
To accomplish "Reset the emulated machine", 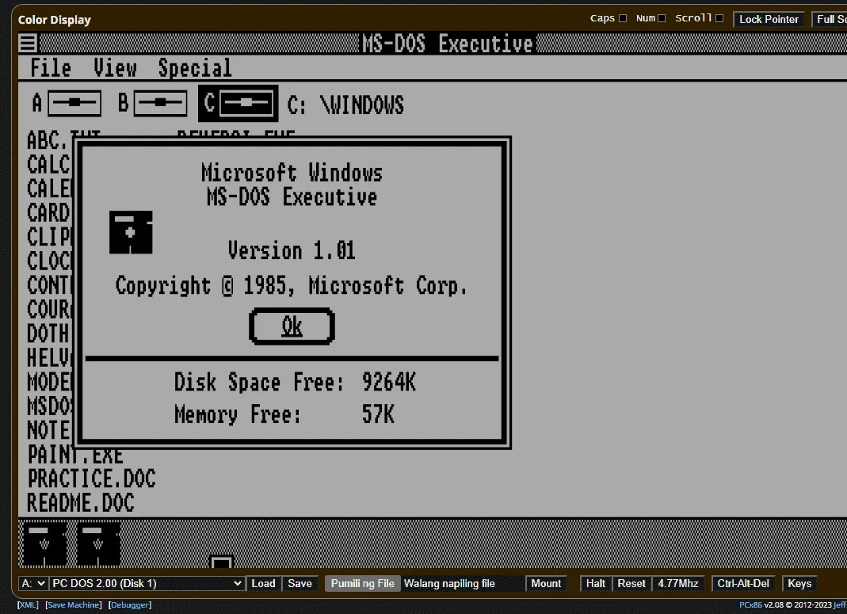I will [x=631, y=583].
